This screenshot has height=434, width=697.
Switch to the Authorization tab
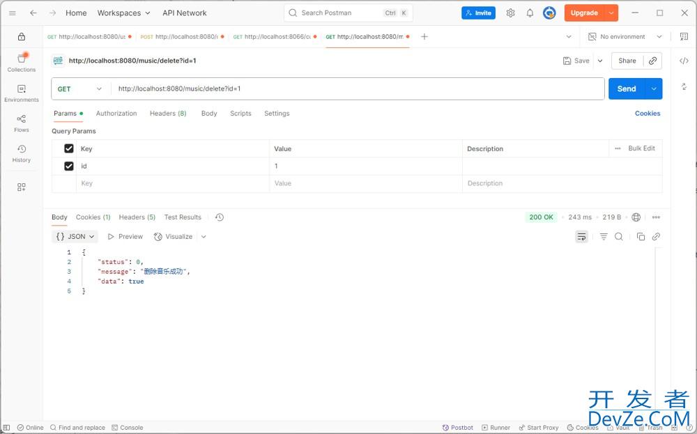click(x=116, y=114)
